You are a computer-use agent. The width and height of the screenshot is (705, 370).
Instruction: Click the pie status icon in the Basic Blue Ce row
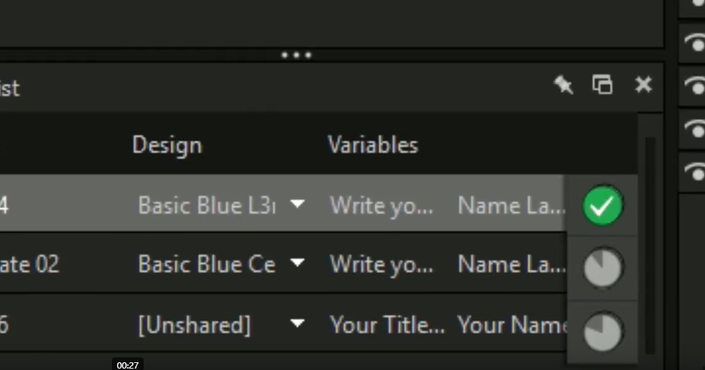pos(603,267)
